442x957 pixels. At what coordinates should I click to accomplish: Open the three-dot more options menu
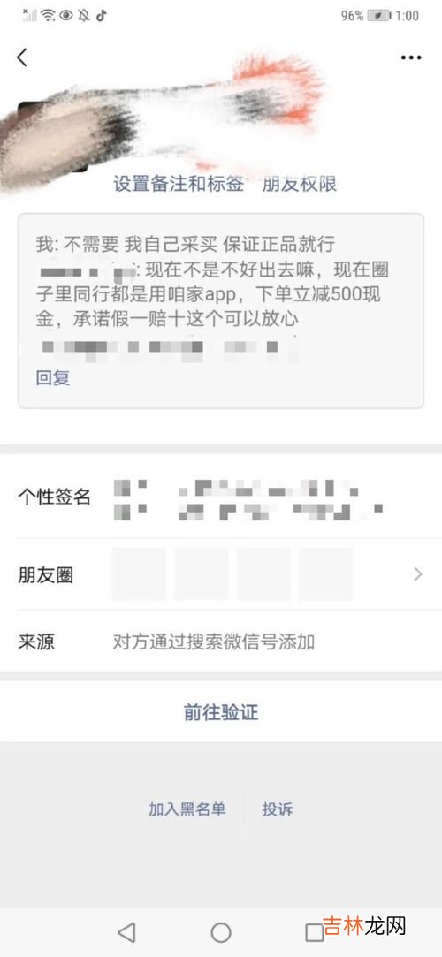[411, 57]
